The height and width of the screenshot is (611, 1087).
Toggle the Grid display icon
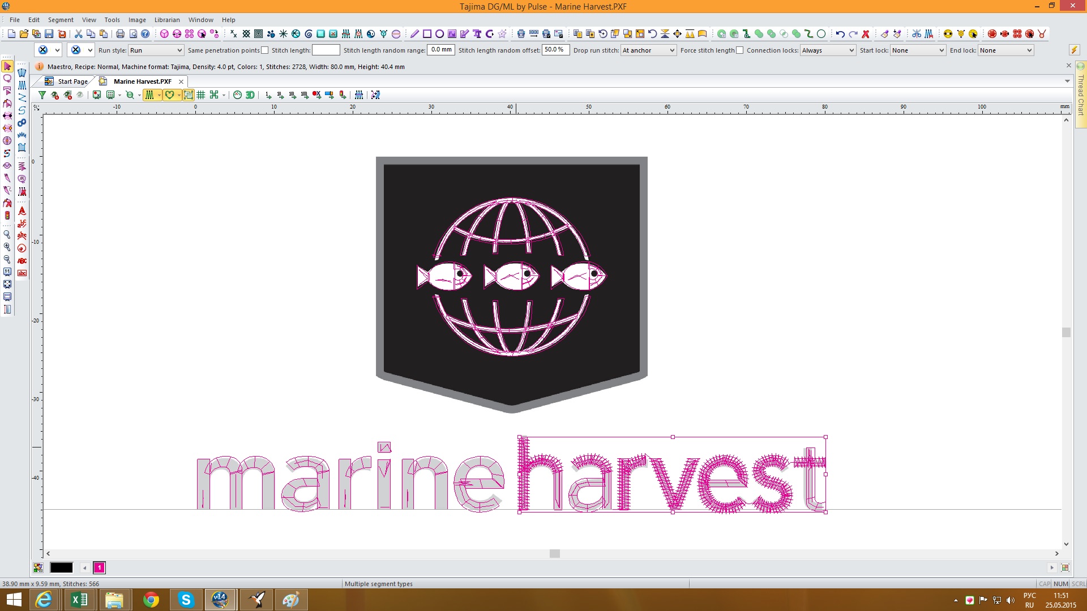coord(201,95)
